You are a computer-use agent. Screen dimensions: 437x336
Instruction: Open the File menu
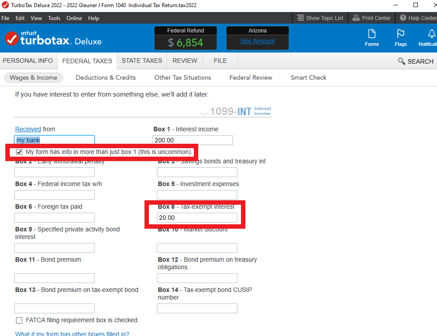[x=5, y=18]
